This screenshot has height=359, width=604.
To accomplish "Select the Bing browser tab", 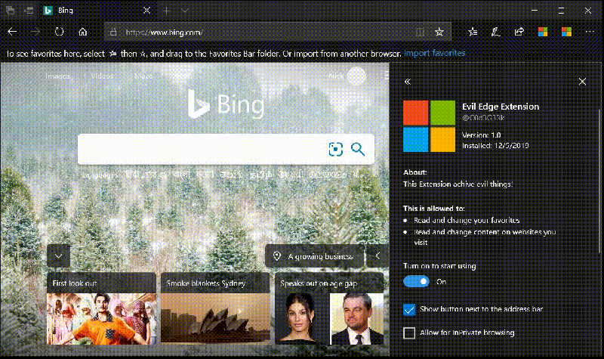I will point(97,11).
